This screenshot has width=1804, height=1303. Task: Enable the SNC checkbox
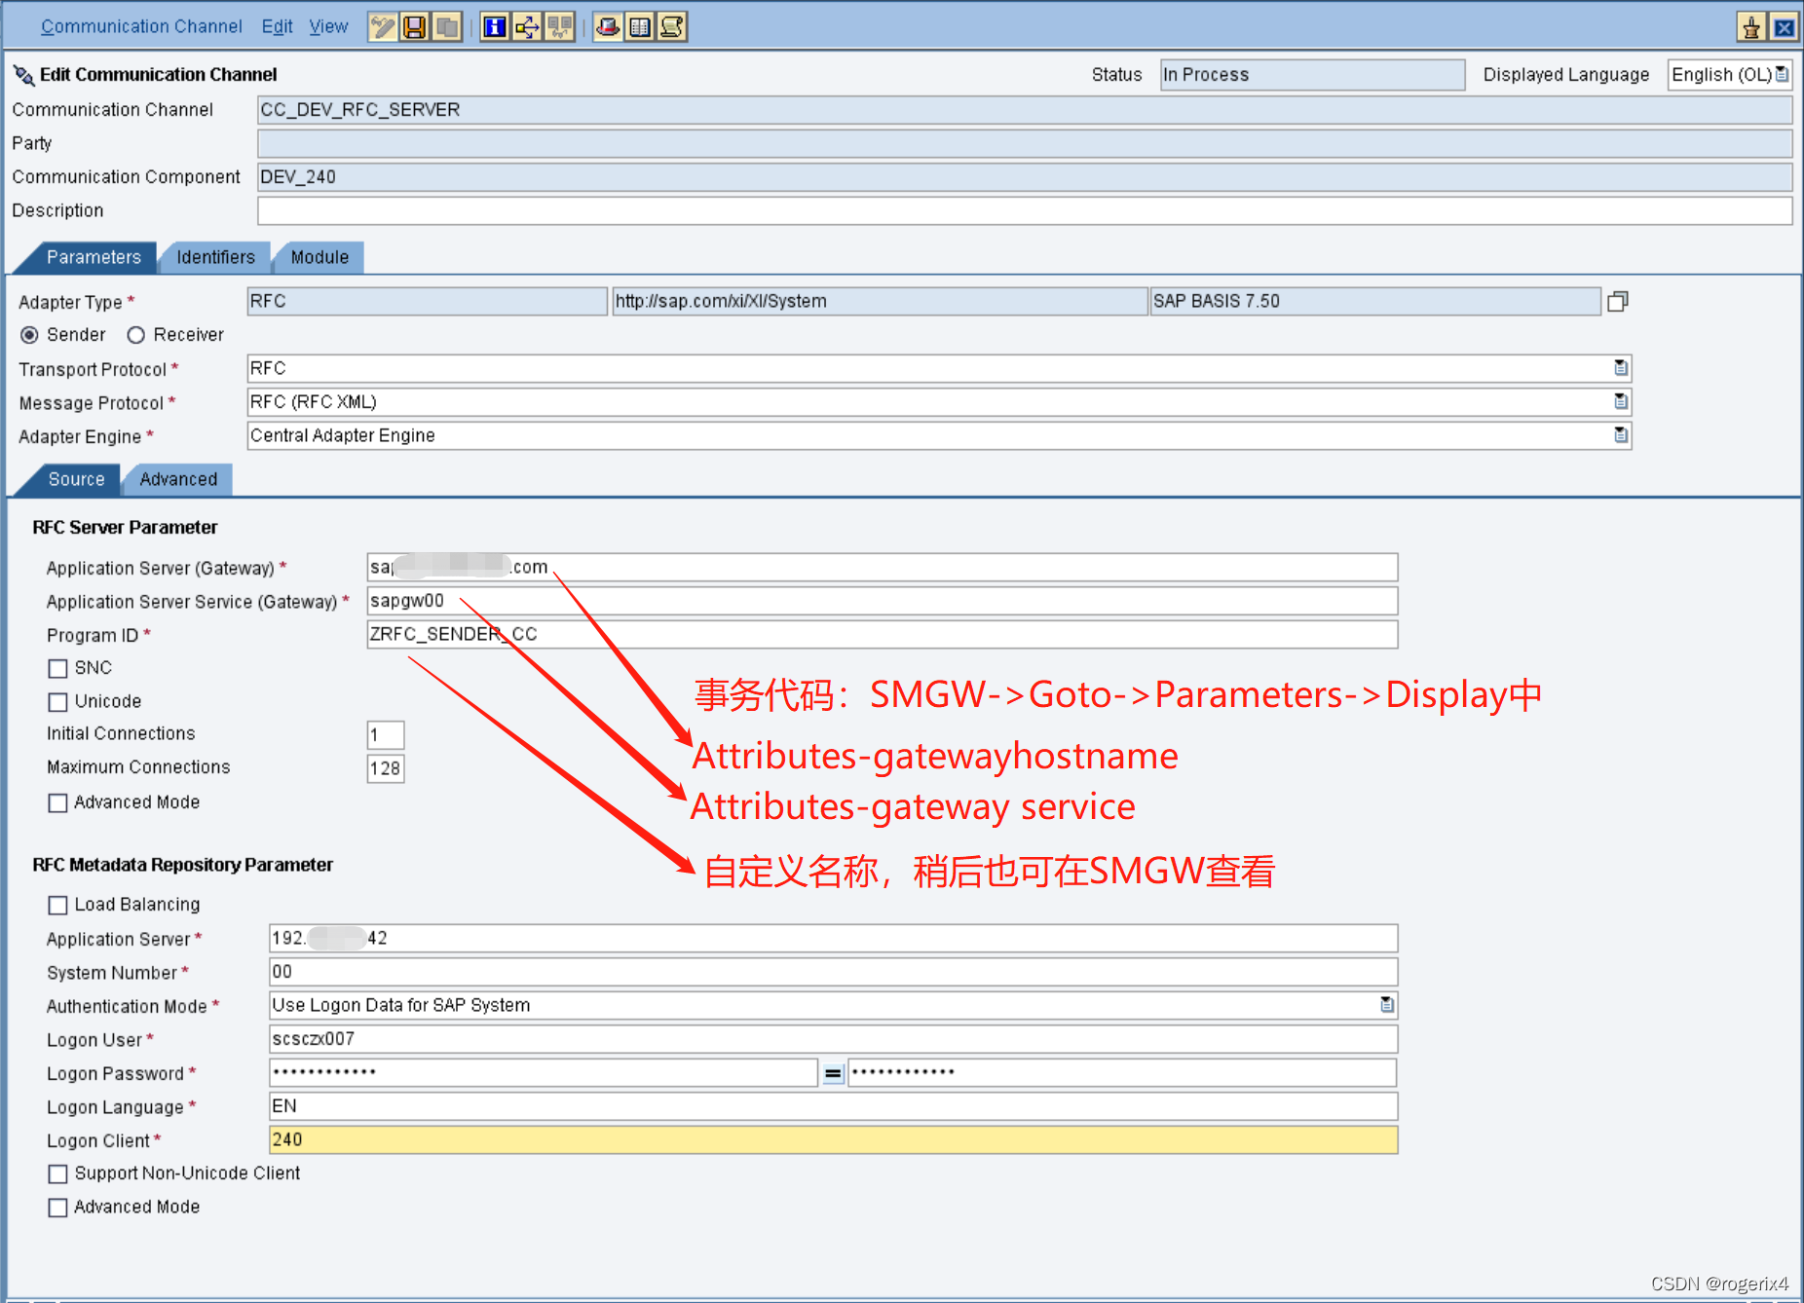[58, 668]
